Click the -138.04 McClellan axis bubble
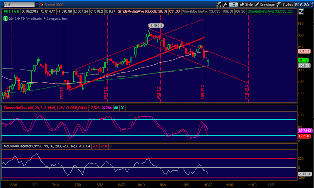The width and height of the screenshot is (314, 188). tap(305, 174)
